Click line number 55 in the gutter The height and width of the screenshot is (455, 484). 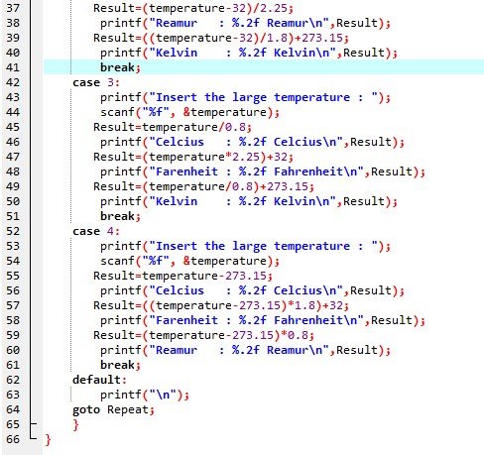pos(13,276)
